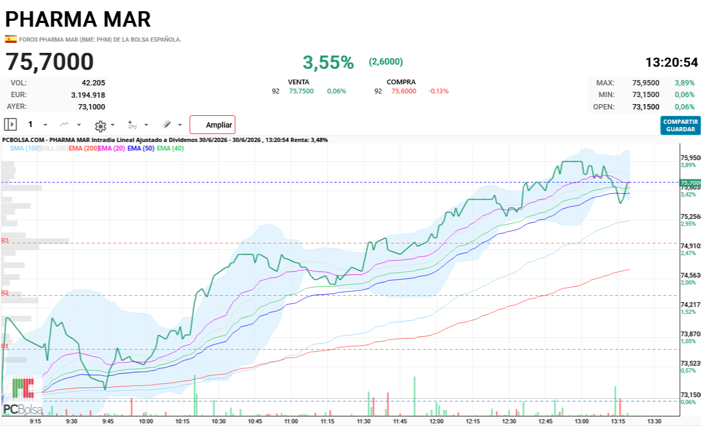The width and height of the screenshot is (701, 426).
Task: Click the AYER value 73,1000
Action: tap(91, 107)
